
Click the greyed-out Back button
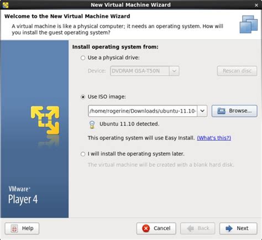coord(197,228)
